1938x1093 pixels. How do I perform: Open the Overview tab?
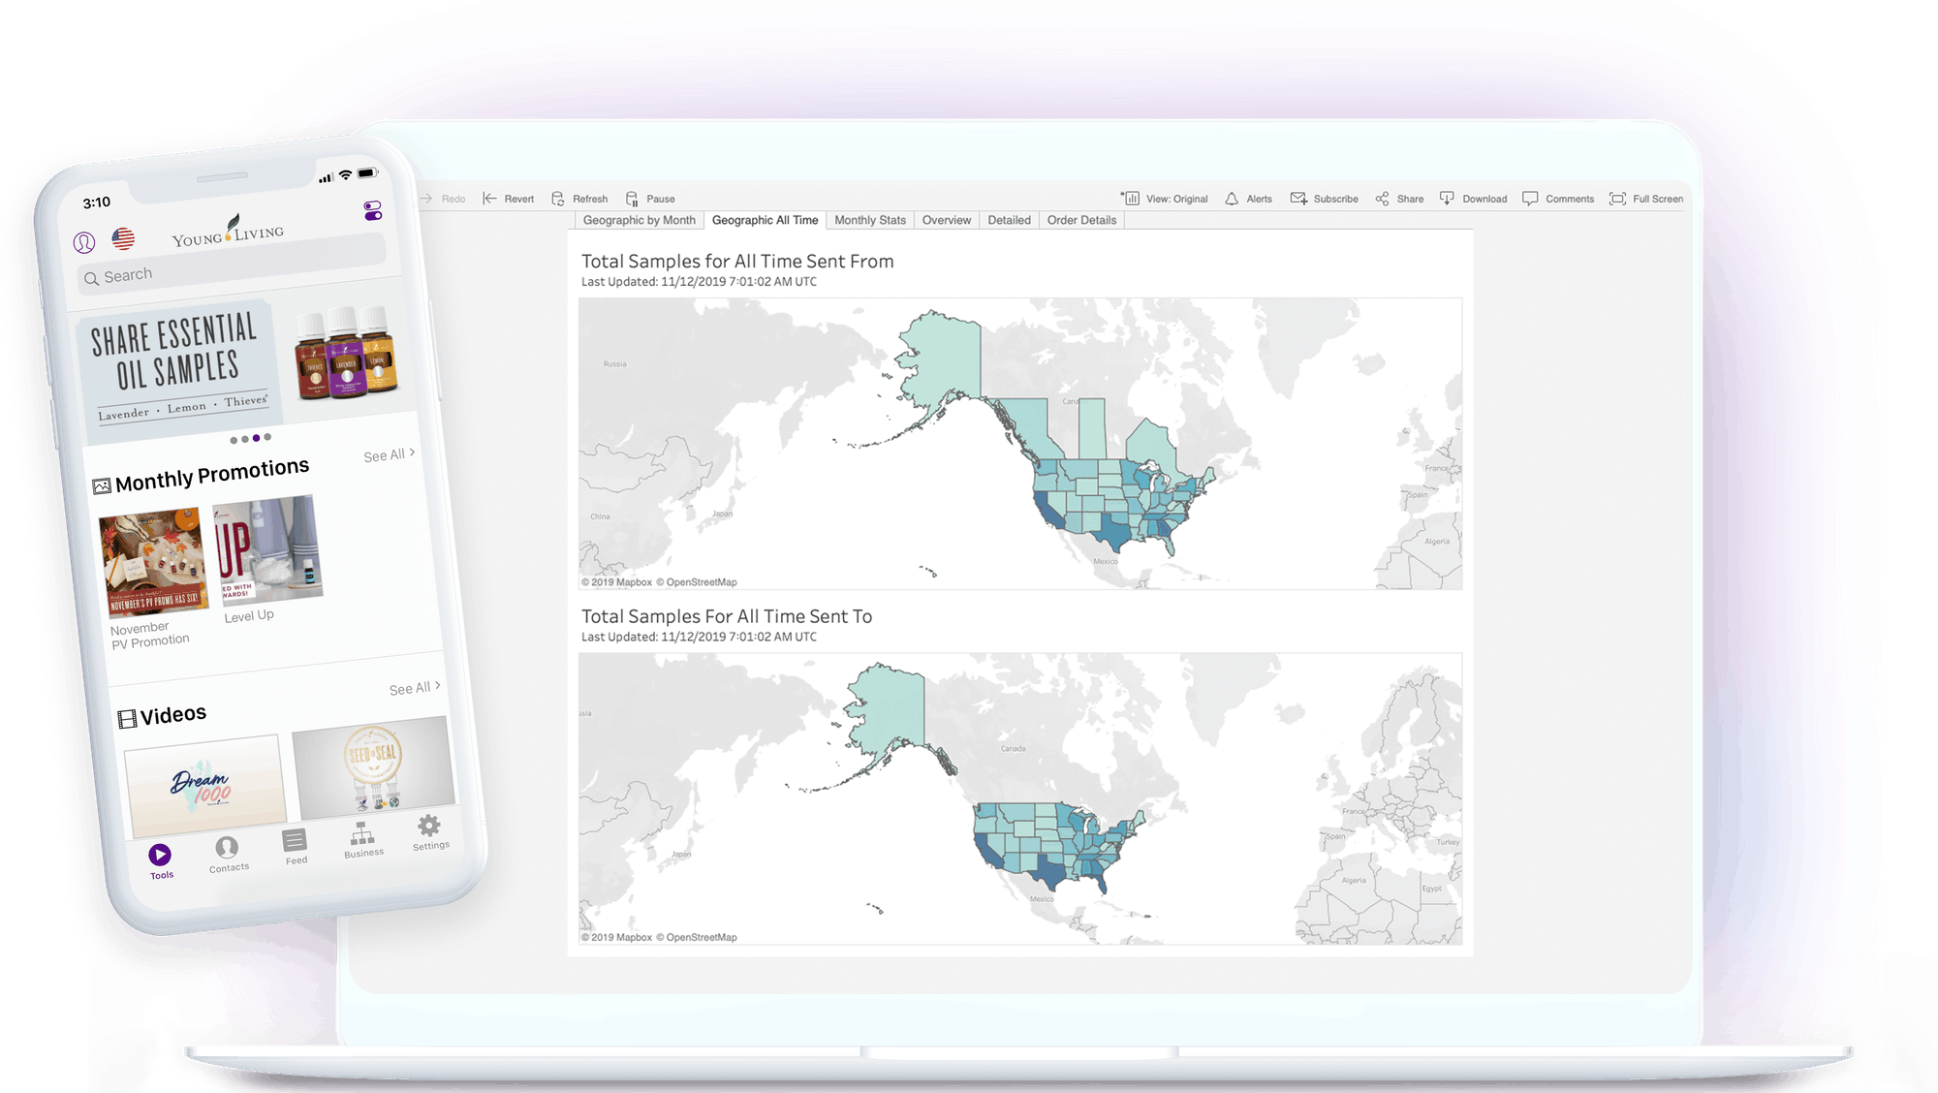coord(947,220)
